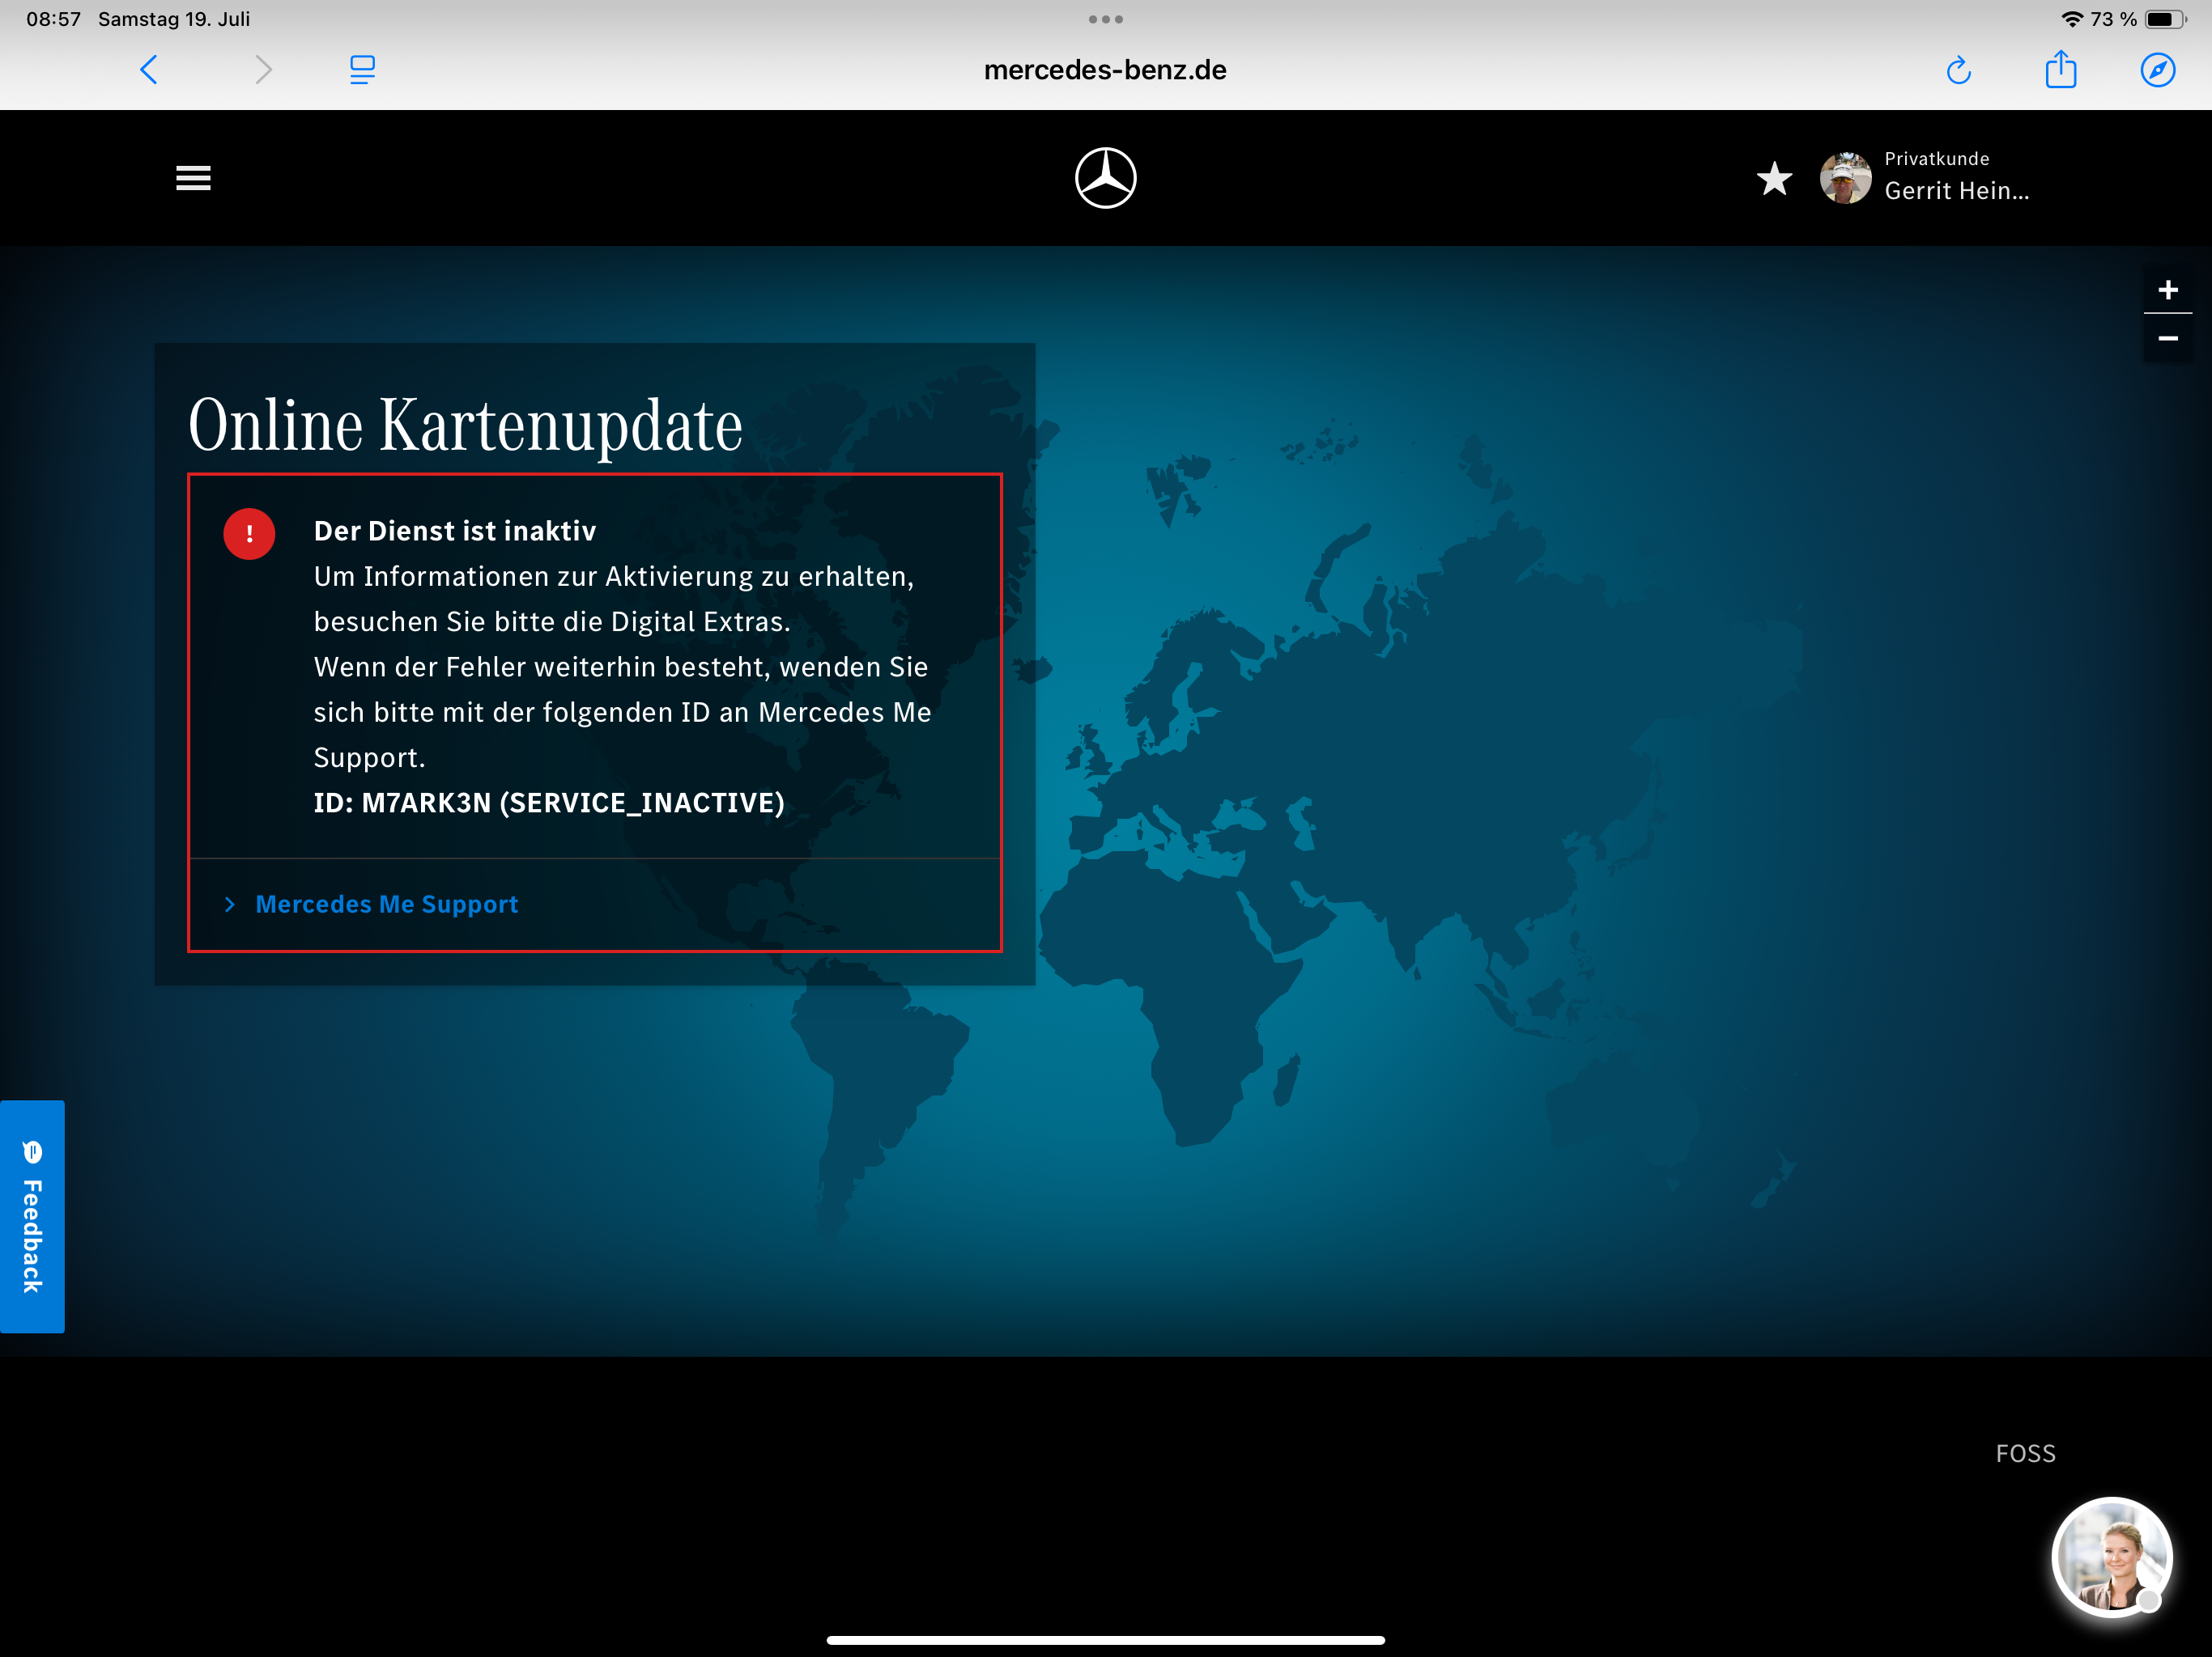2212x1657 pixels.
Task: Tap the iPad home indicator bar
Action: [x=1105, y=1639]
